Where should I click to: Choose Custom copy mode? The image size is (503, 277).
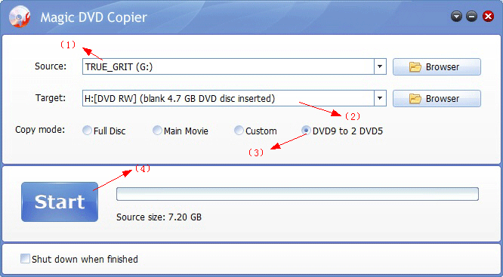(x=239, y=131)
